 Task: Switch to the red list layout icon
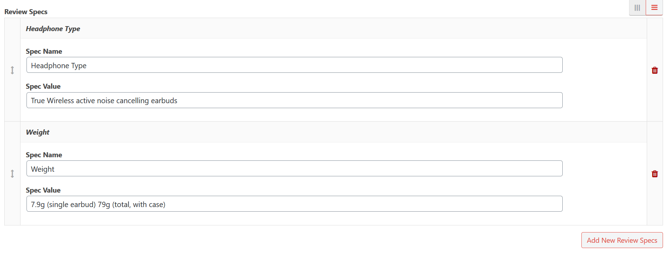pos(655,8)
